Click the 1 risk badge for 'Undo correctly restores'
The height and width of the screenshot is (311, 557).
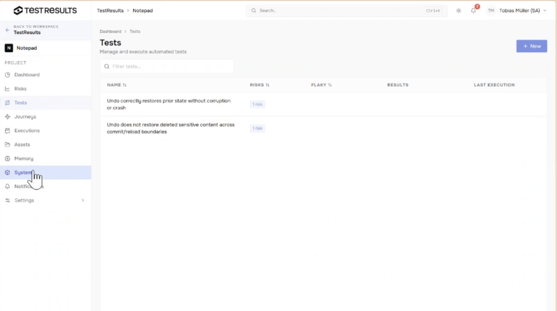pyautogui.click(x=258, y=104)
